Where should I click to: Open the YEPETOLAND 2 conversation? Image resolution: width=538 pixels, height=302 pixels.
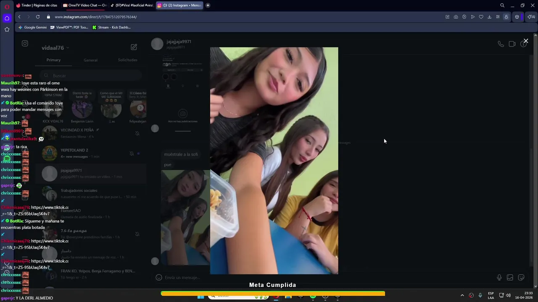click(x=90, y=153)
